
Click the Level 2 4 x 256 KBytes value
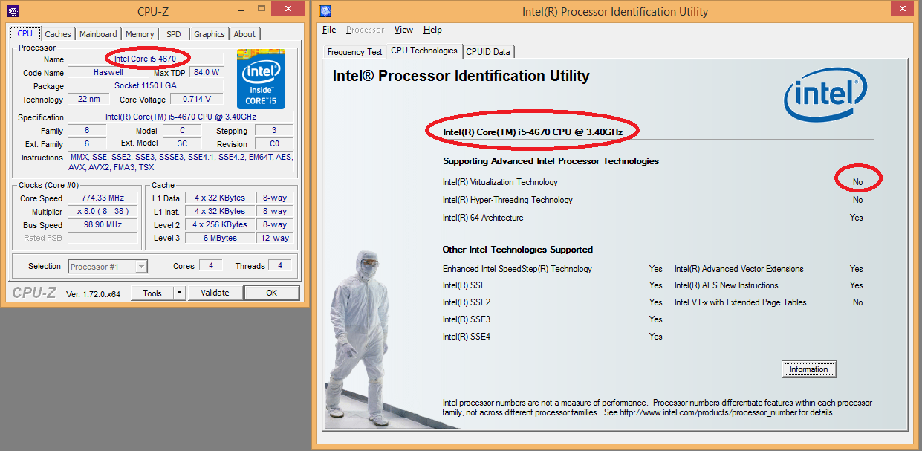[220, 225]
